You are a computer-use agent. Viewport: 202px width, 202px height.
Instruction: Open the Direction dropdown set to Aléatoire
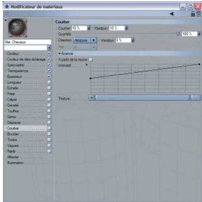point(85,40)
